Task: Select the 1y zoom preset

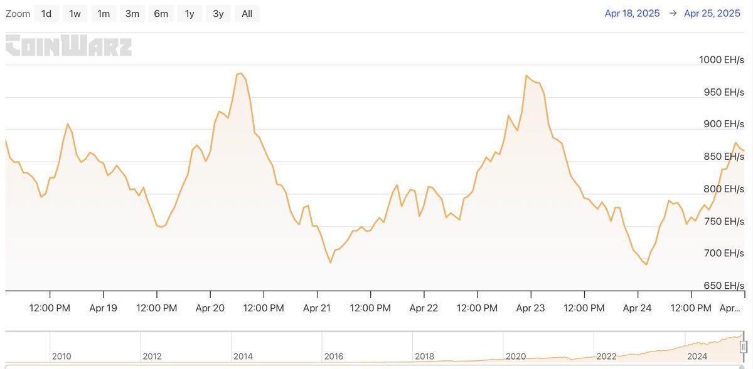Action: pyautogui.click(x=189, y=13)
